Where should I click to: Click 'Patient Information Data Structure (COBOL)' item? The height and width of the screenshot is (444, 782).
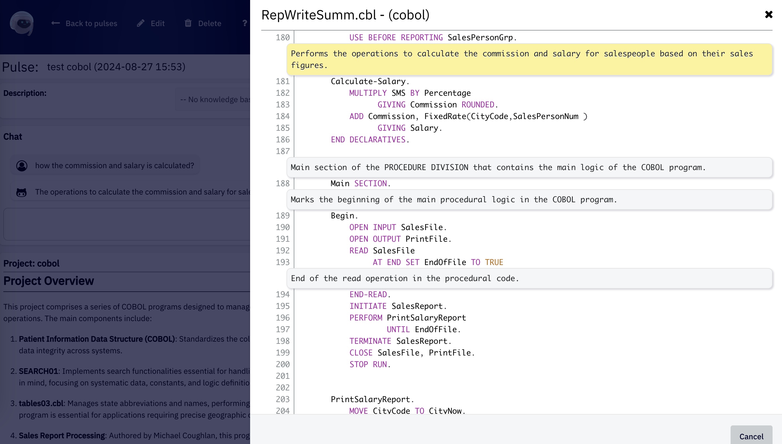coord(97,339)
